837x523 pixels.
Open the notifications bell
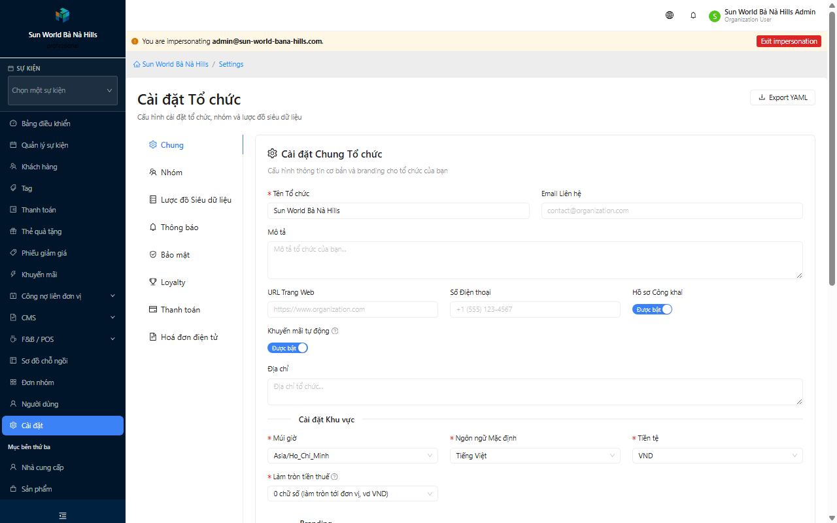click(693, 15)
